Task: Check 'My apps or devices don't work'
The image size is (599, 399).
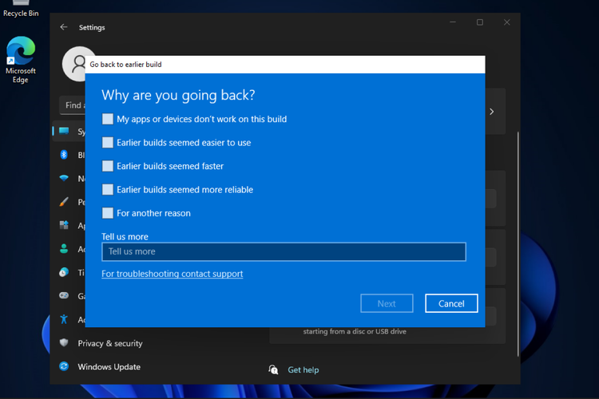Action: 108,119
